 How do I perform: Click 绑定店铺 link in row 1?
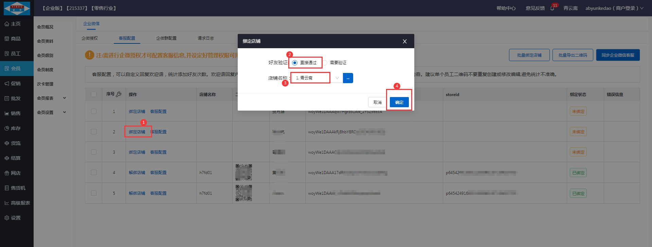(137, 111)
